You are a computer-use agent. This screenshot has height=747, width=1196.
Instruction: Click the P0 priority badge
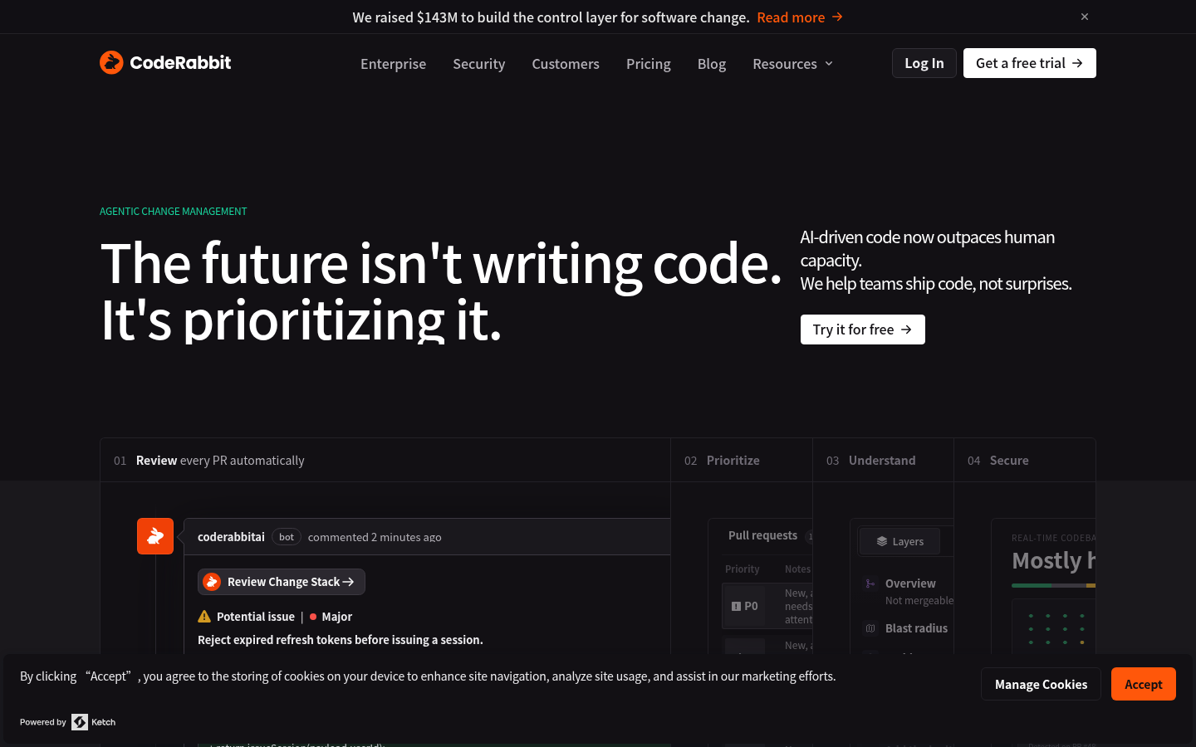coord(744,606)
